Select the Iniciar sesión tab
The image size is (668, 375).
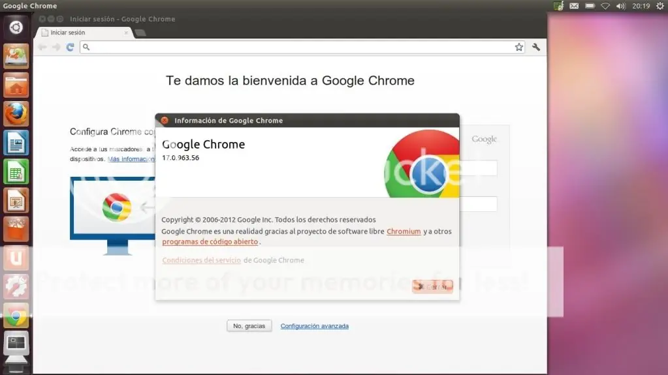[x=85, y=33]
